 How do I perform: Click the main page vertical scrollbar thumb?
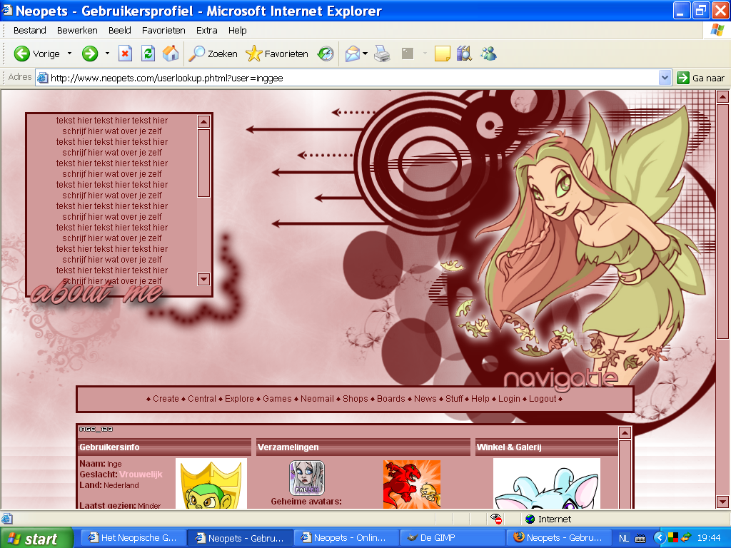(x=722, y=221)
